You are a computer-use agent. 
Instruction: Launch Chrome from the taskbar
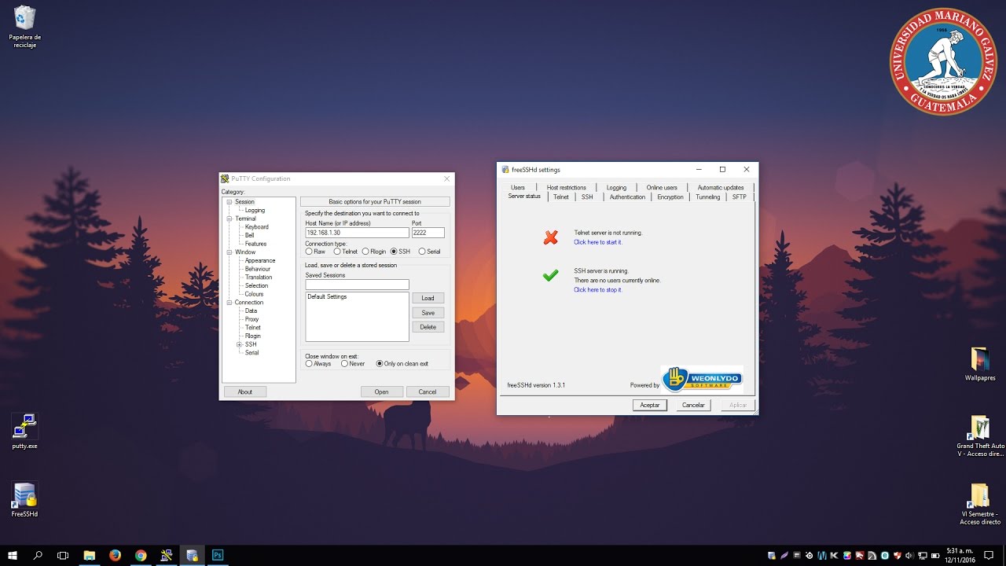click(x=141, y=555)
